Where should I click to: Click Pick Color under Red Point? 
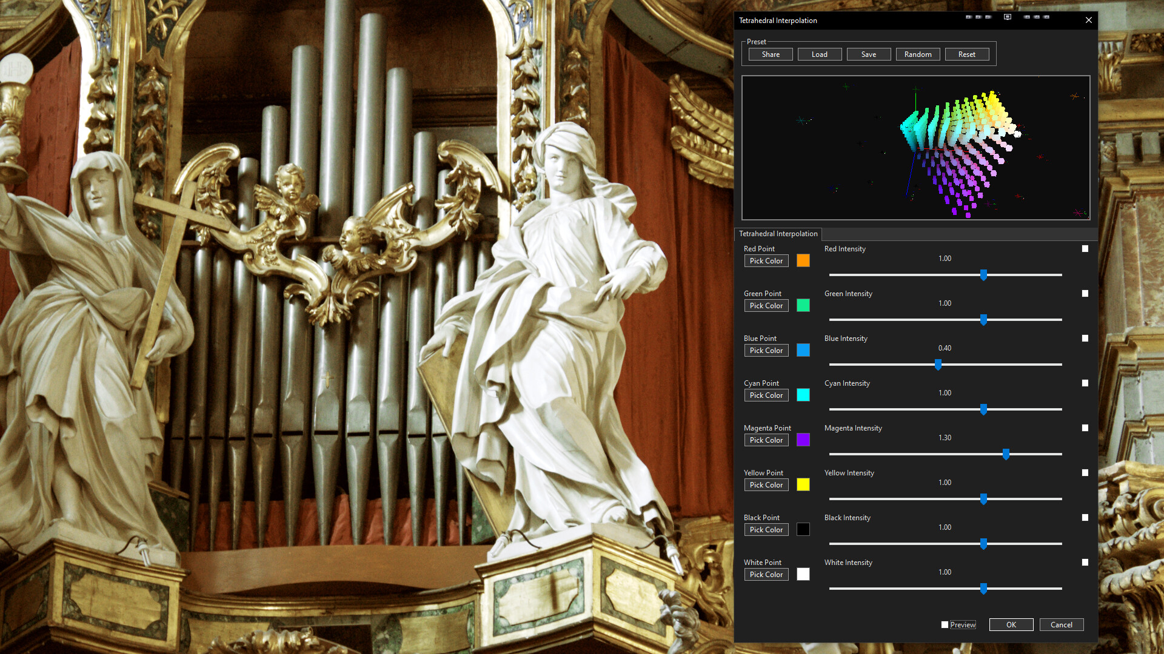tap(766, 261)
